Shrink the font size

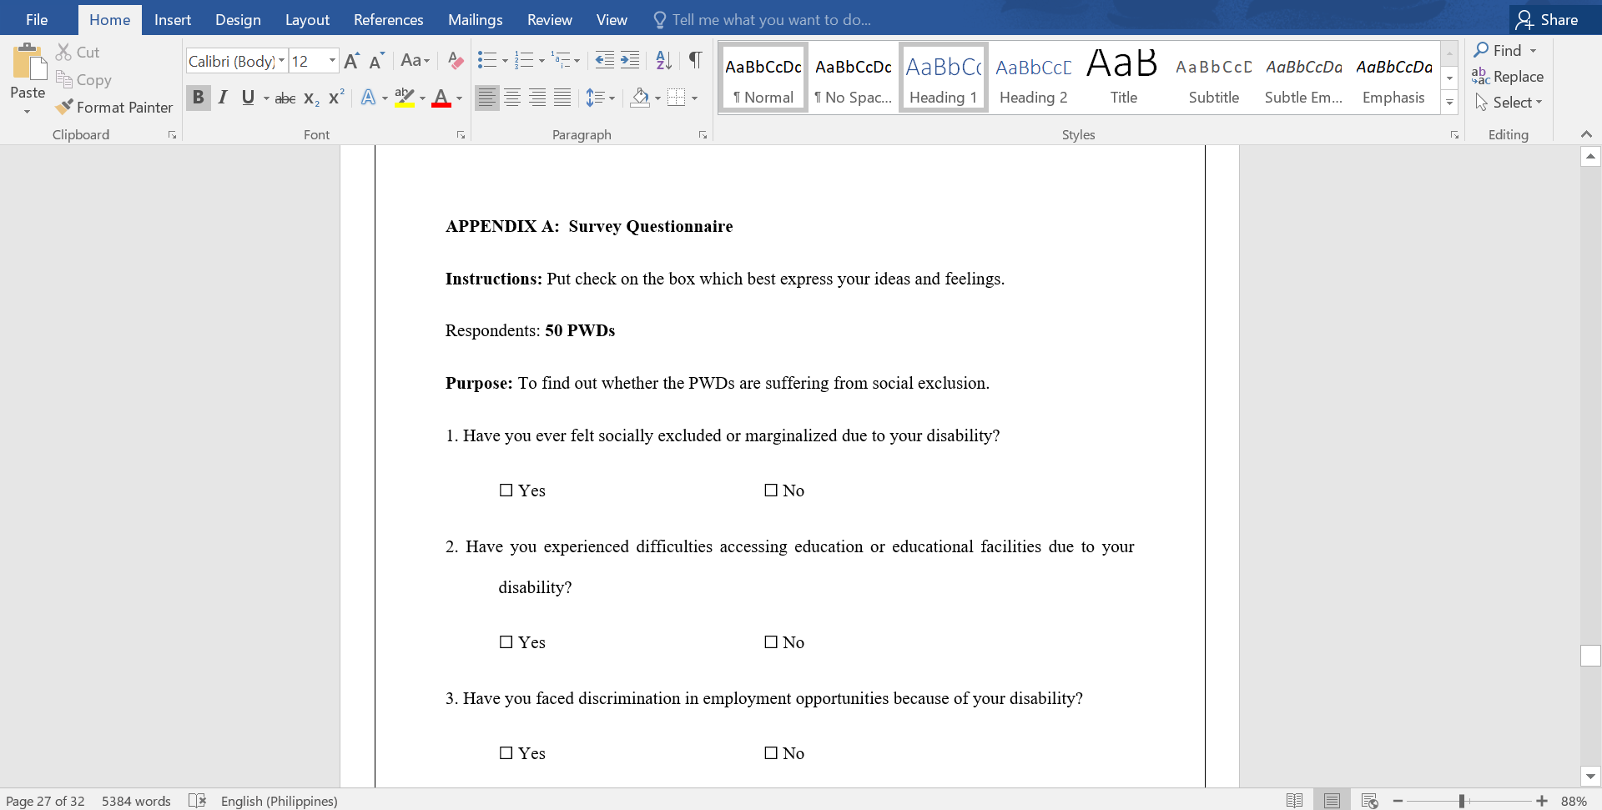[x=376, y=61]
